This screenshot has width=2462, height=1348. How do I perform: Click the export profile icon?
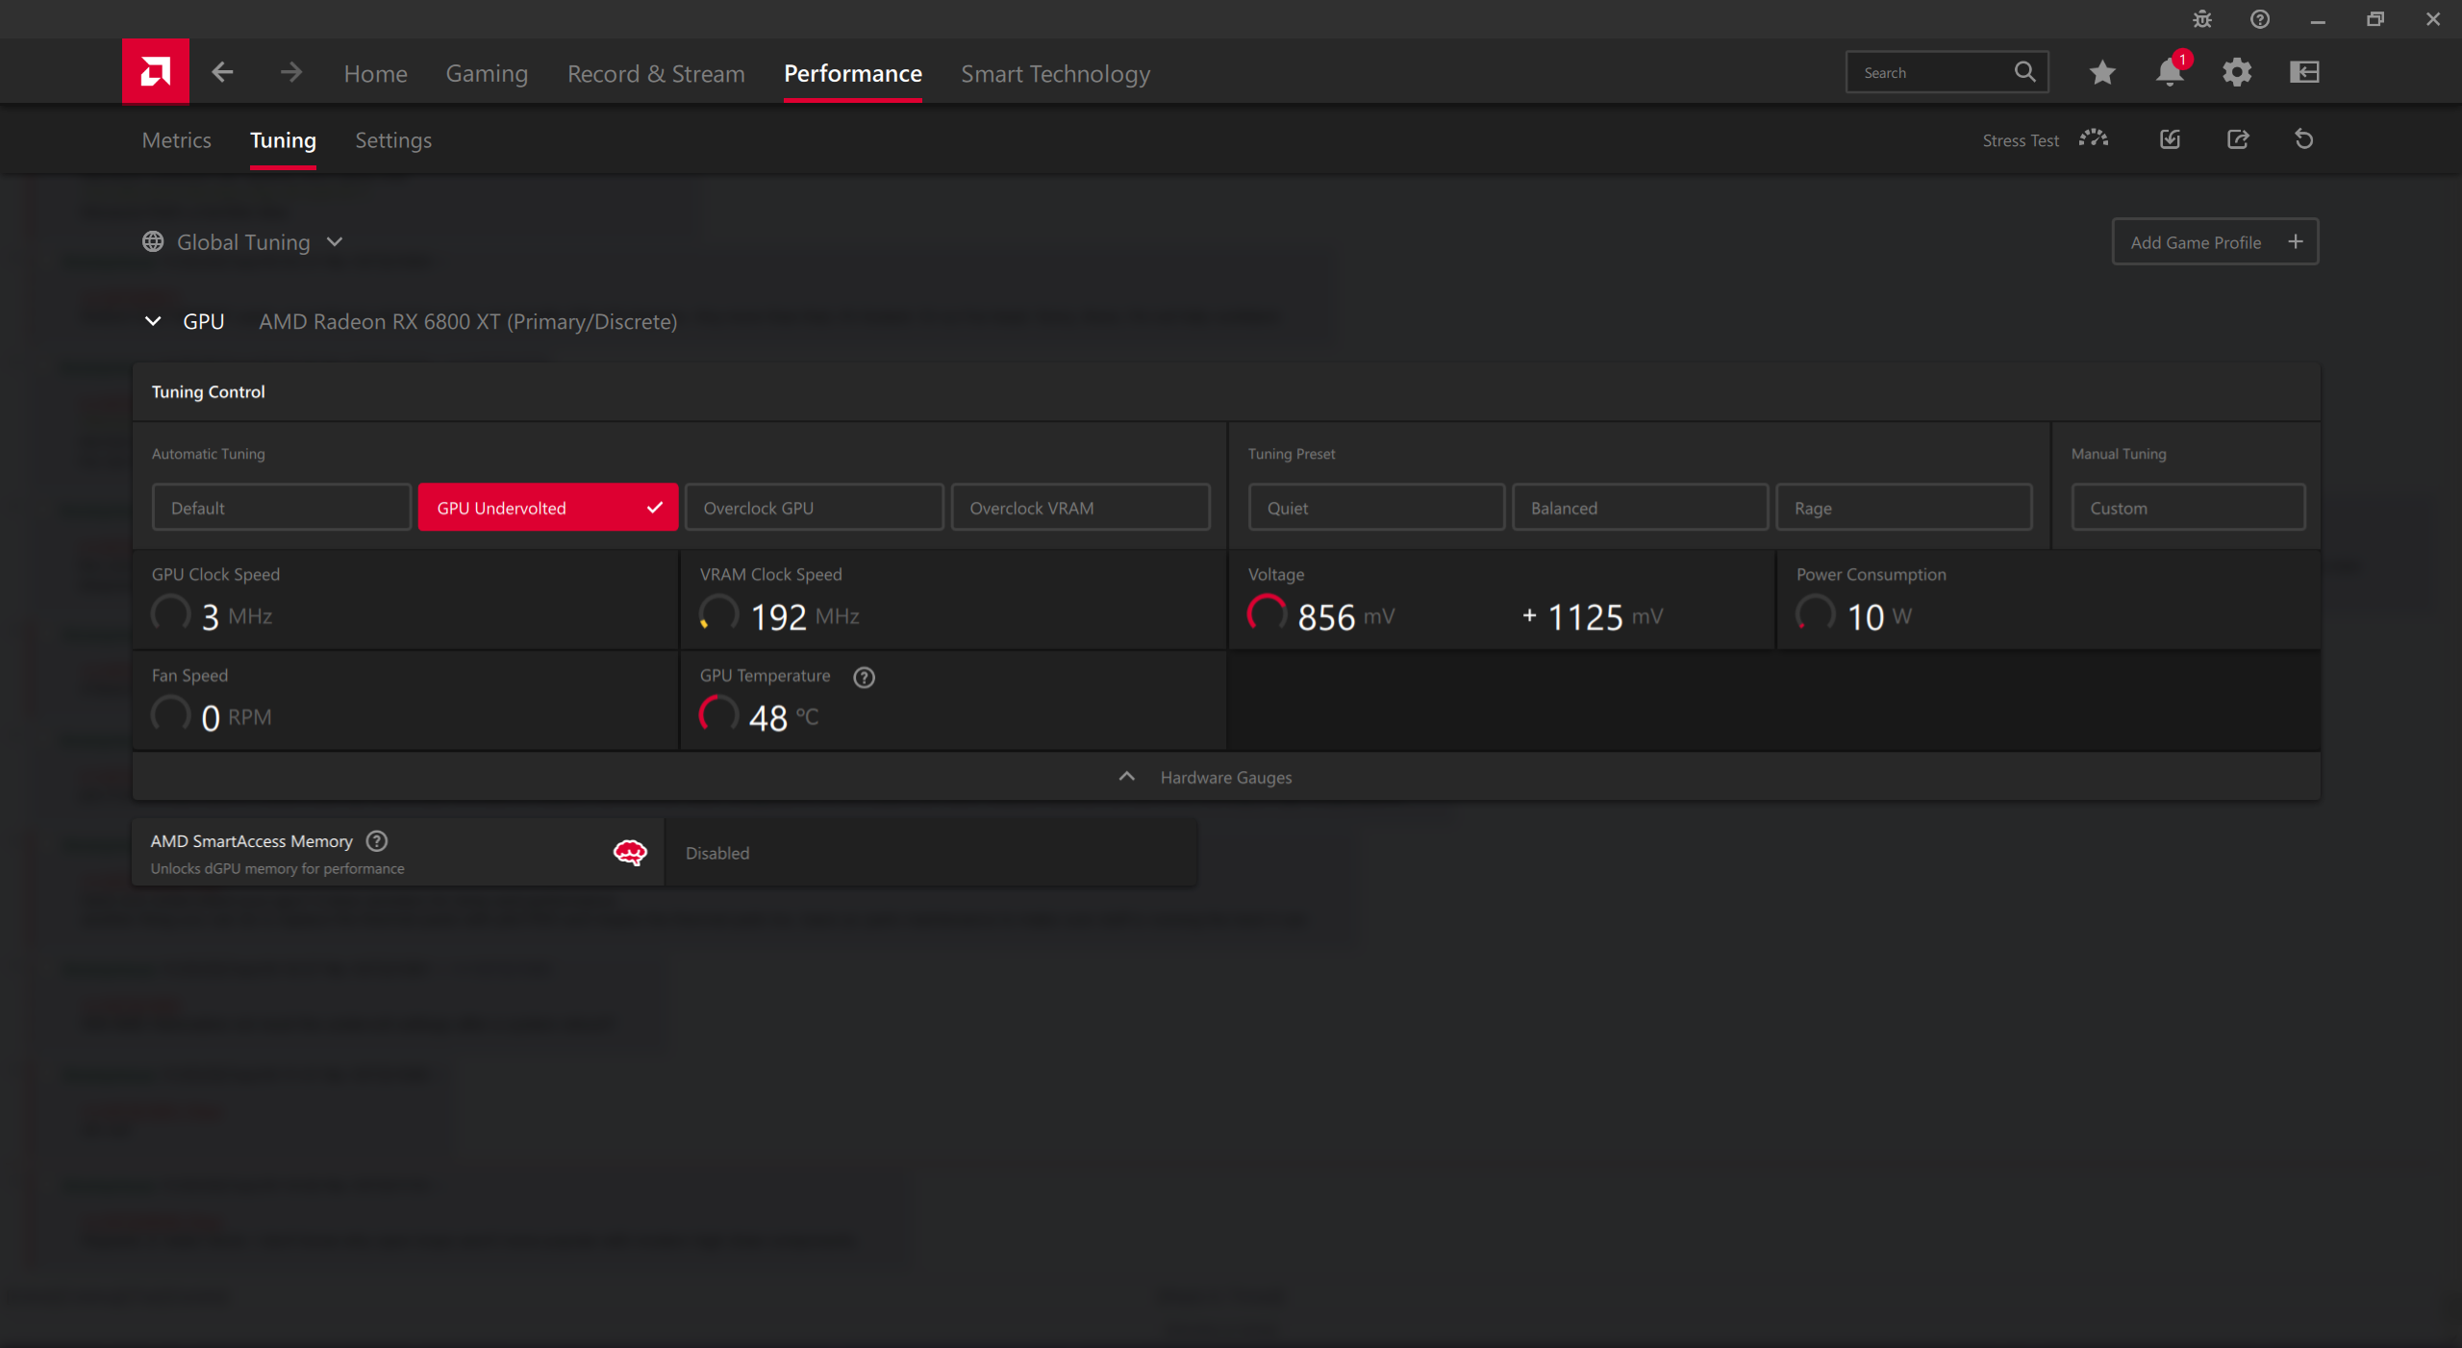coord(2238,139)
